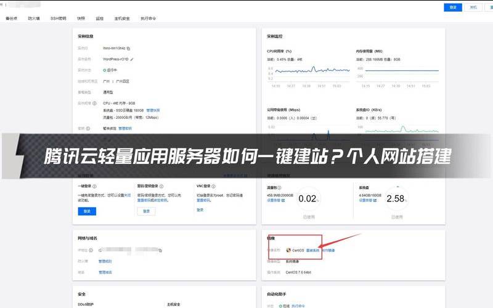Switch to the SSH密钥 tab

point(58,18)
